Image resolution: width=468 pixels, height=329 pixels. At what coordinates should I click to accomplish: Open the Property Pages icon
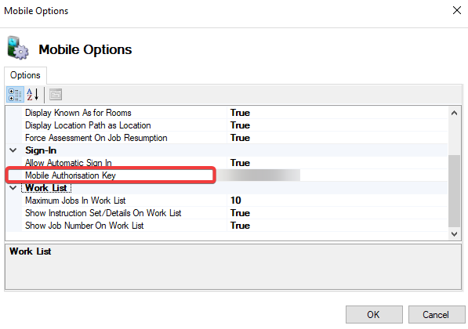click(56, 95)
